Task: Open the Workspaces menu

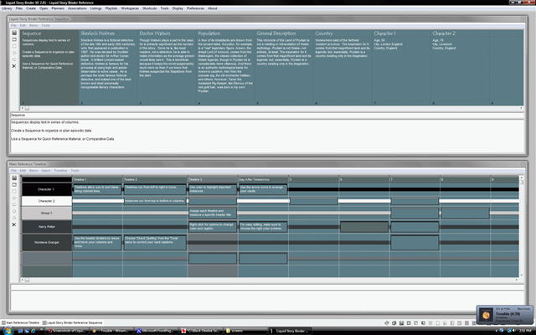Action: coord(130,8)
